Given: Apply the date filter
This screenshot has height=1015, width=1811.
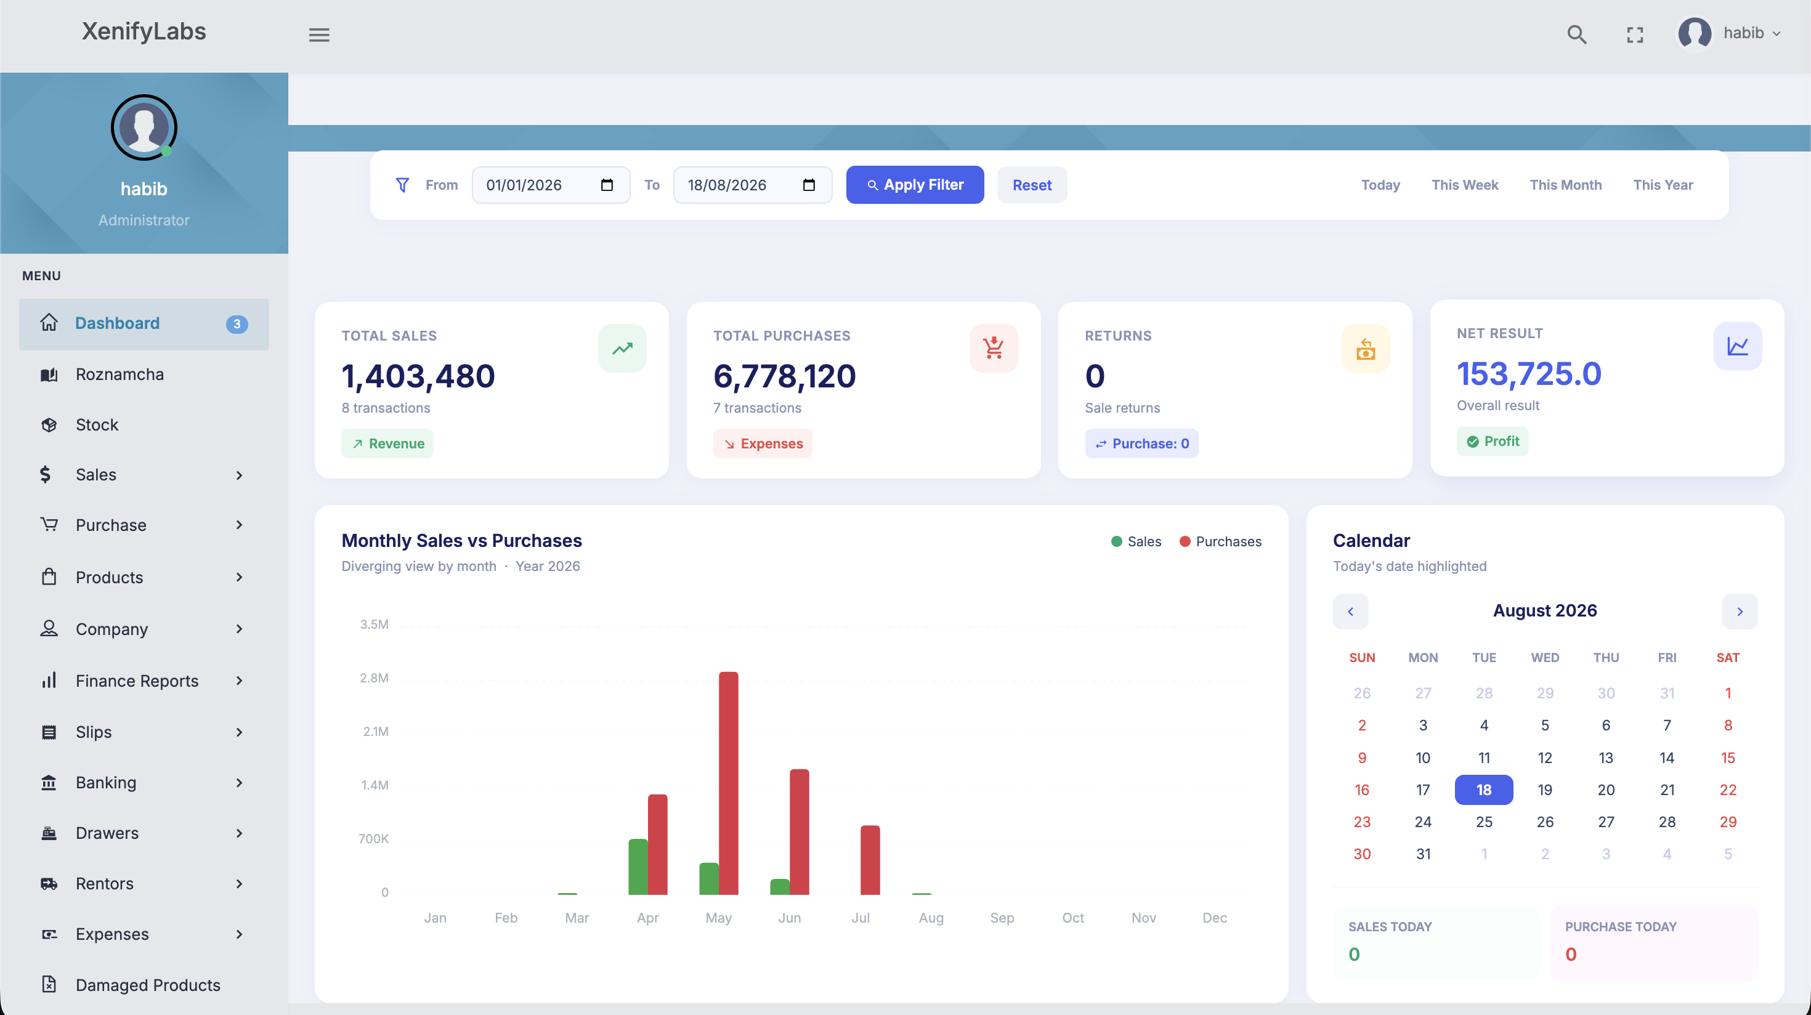Looking at the screenshot, I should [x=915, y=185].
